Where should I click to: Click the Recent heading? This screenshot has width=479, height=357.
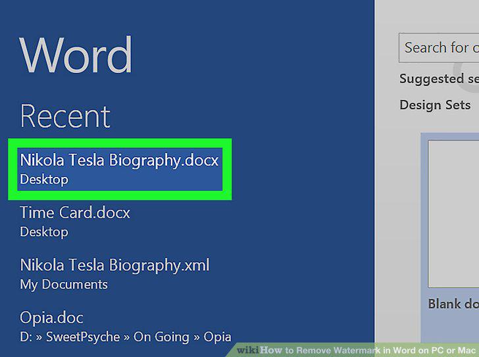tap(65, 116)
